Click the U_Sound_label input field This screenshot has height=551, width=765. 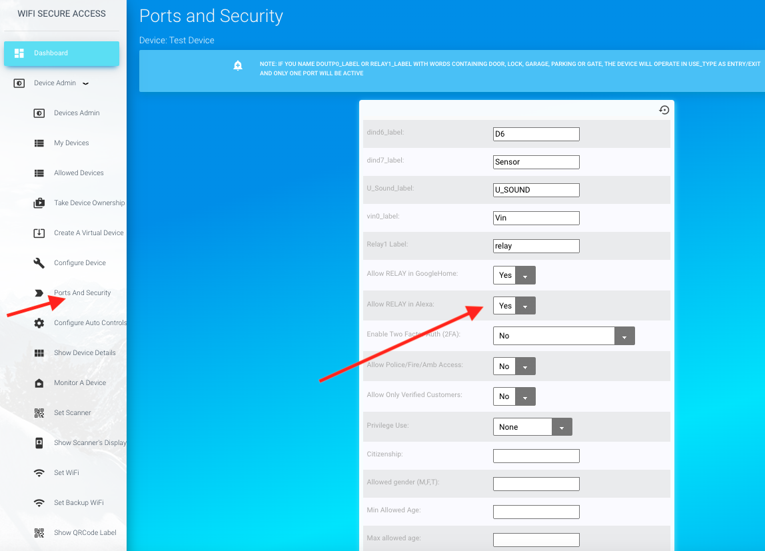click(536, 190)
